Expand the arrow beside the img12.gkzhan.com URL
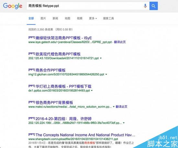178x148 pixels. (106, 74)
